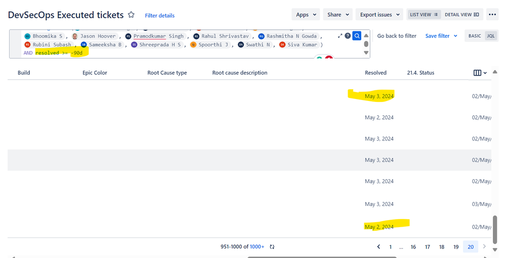Star the DevSecOps Executed tickets filter
Screen dimensions: 505x258
131,15
